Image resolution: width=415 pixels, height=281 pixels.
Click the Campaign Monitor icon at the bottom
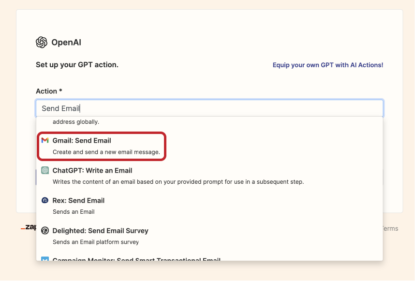[x=44, y=260]
